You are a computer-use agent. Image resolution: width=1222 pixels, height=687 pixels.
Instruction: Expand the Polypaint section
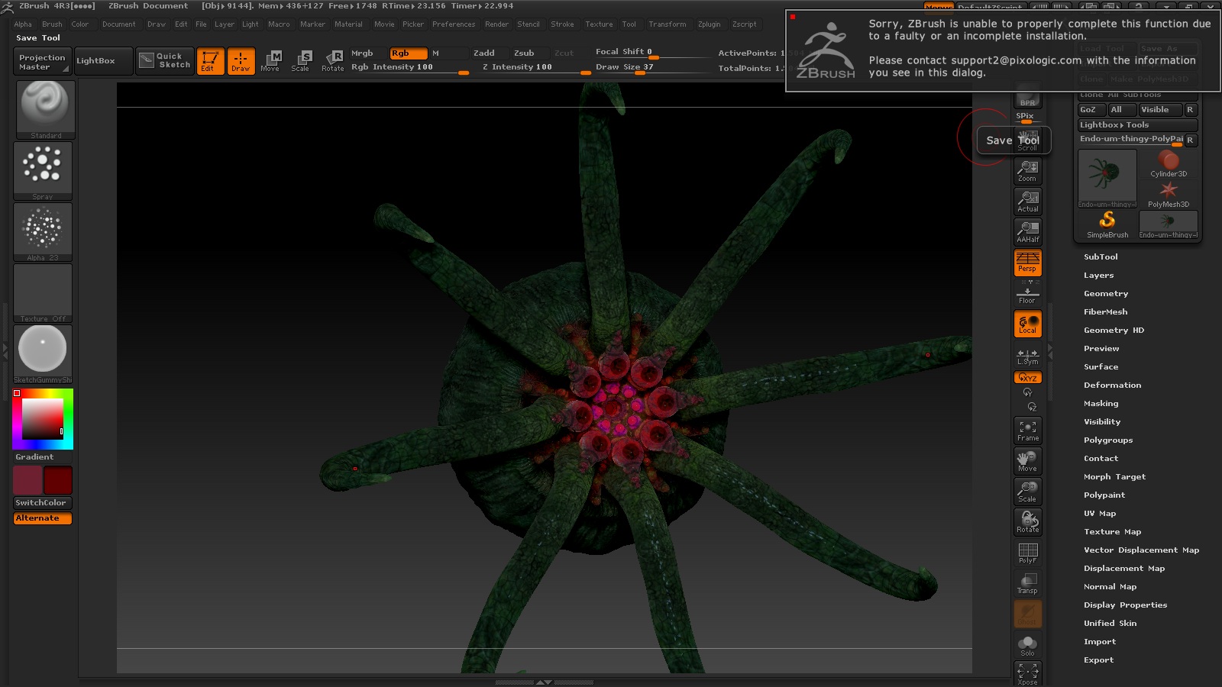click(x=1104, y=495)
